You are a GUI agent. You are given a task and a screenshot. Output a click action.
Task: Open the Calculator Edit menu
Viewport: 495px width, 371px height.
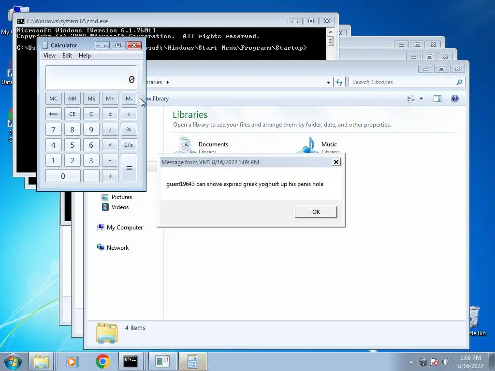(67, 56)
